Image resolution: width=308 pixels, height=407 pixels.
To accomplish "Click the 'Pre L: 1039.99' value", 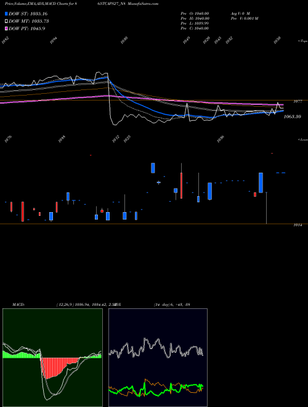I will click(x=195, y=23).
